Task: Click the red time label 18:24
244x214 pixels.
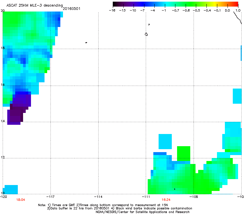Action: (x=166, y=200)
